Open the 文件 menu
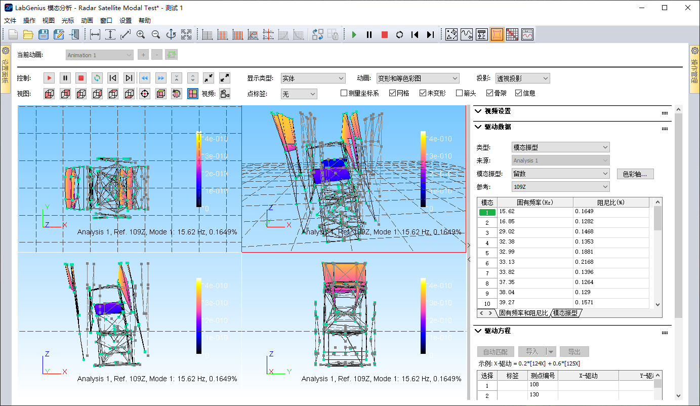The image size is (700, 406). click(x=10, y=21)
